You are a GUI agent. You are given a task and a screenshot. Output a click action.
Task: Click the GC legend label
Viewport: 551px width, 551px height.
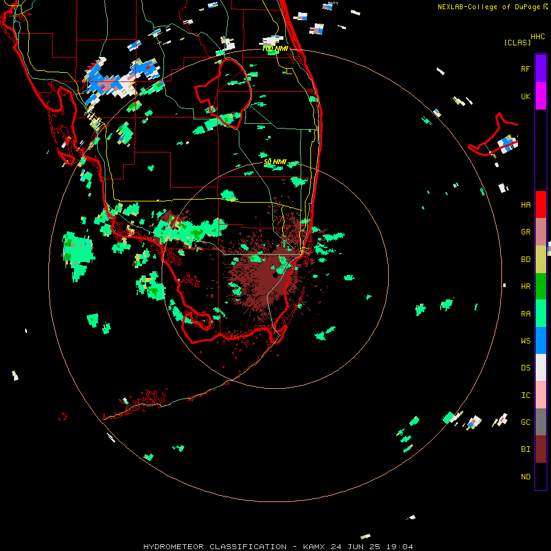525,422
